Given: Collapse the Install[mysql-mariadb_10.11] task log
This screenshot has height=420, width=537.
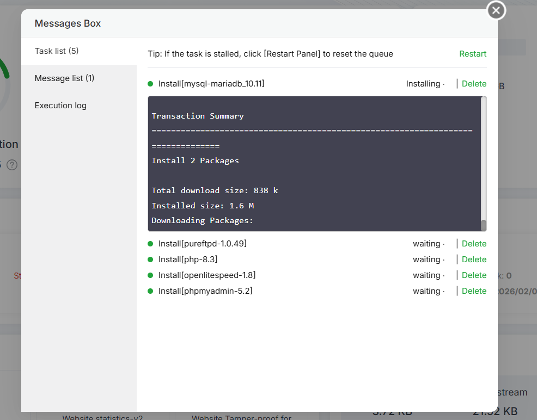Looking at the screenshot, I should click(x=211, y=84).
